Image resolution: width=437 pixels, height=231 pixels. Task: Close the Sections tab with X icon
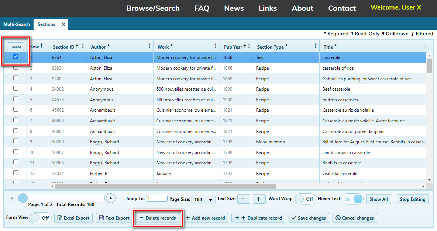[63, 24]
